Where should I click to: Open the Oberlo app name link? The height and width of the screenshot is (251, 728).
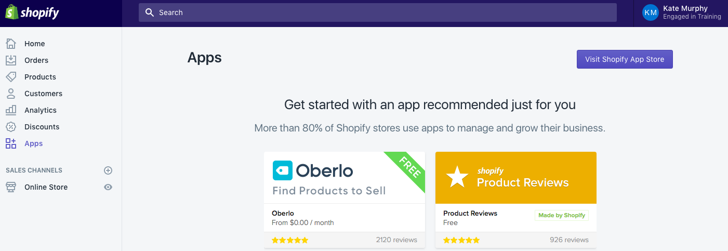pyautogui.click(x=283, y=213)
